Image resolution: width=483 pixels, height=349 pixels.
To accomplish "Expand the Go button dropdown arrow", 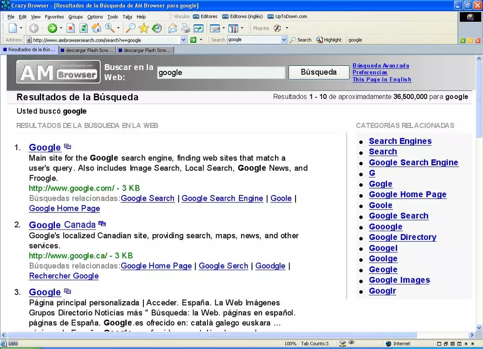I will [201, 40].
